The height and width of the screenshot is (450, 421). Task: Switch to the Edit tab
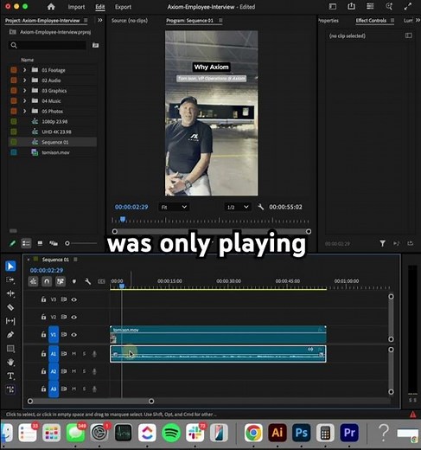tap(100, 7)
